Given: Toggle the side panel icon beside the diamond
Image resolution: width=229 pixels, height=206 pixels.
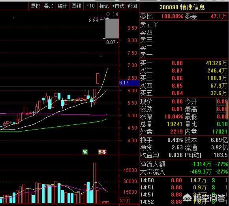Looking at the screenshot, I should tap(115, 14).
